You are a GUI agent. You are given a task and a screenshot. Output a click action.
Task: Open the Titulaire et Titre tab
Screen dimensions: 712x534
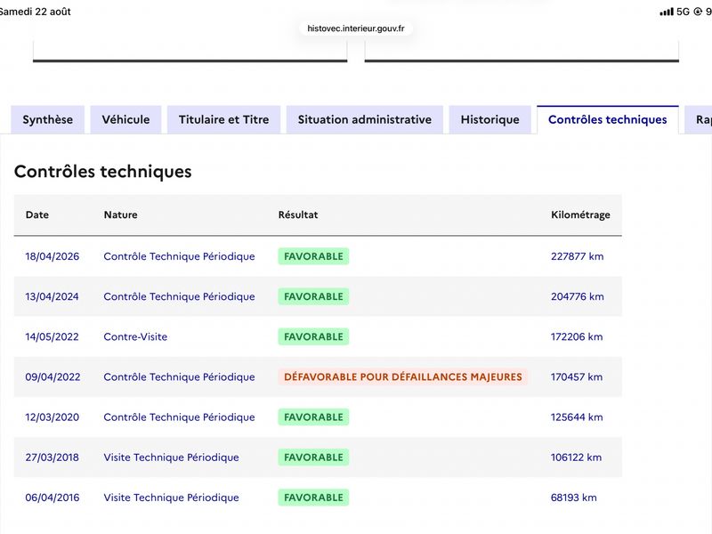[x=224, y=119]
